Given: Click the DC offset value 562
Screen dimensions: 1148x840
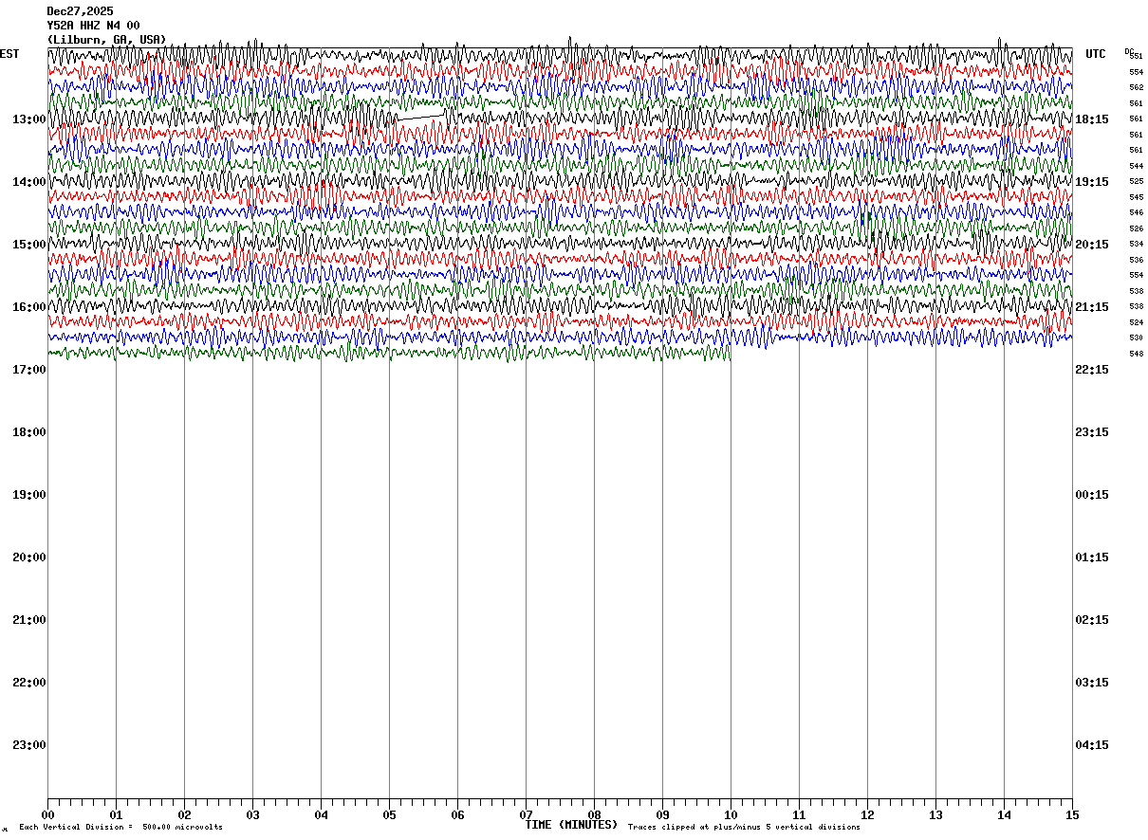Looking at the screenshot, I should coord(1136,87).
